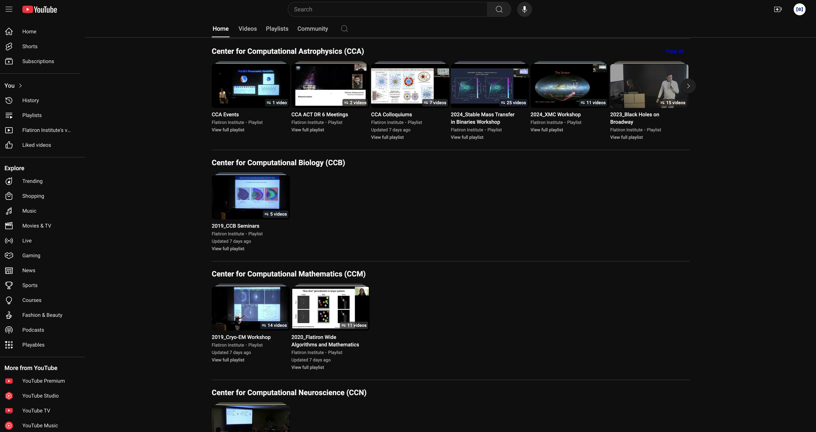Open the channel Playlists tab
The height and width of the screenshot is (432, 816).
(x=277, y=29)
